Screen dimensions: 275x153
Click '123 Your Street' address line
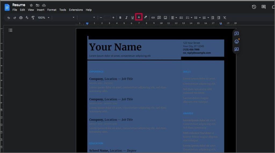[x=191, y=43]
